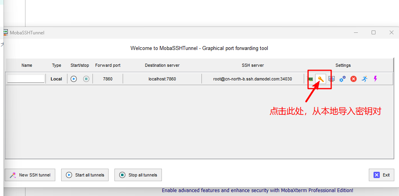Select the destination server localhost:7860
Image resolution: width=399 pixels, height=196 pixels.
[162, 79]
